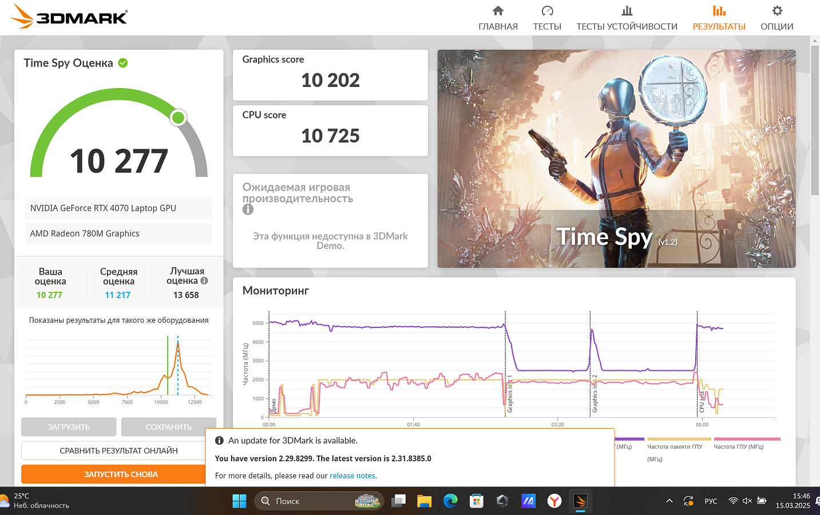The image size is (820, 515).
Task: Click the muted volume tray icon
Action: [x=747, y=501]
